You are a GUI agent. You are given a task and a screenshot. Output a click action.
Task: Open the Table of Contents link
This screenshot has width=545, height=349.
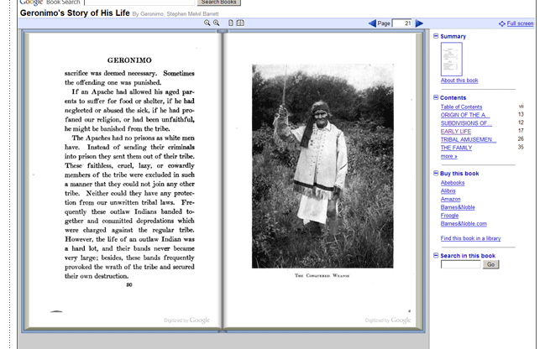tap(461, 107)
